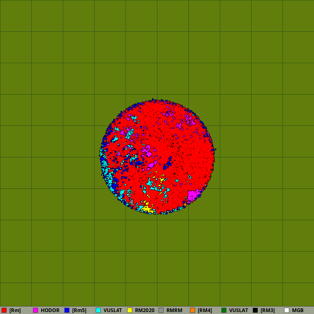The width and height of the screenshot is (314, 314).
Task: Click the VUSLAT legend label
Action: (239, 311)
